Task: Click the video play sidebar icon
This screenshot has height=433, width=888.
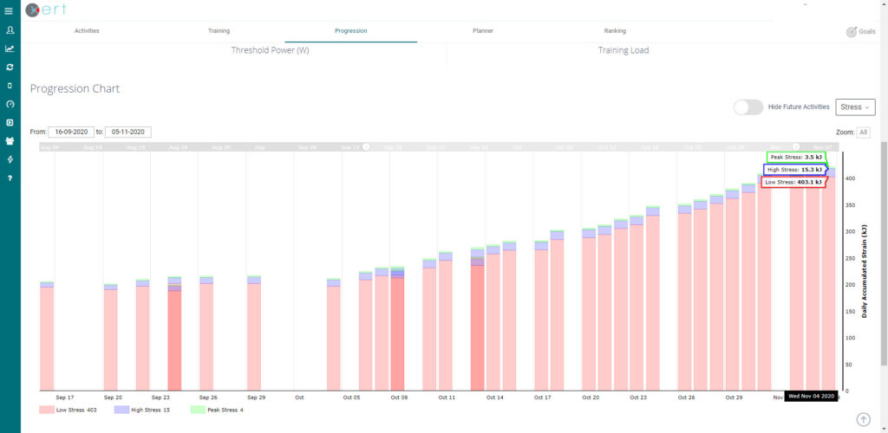Action: (10, 123)
